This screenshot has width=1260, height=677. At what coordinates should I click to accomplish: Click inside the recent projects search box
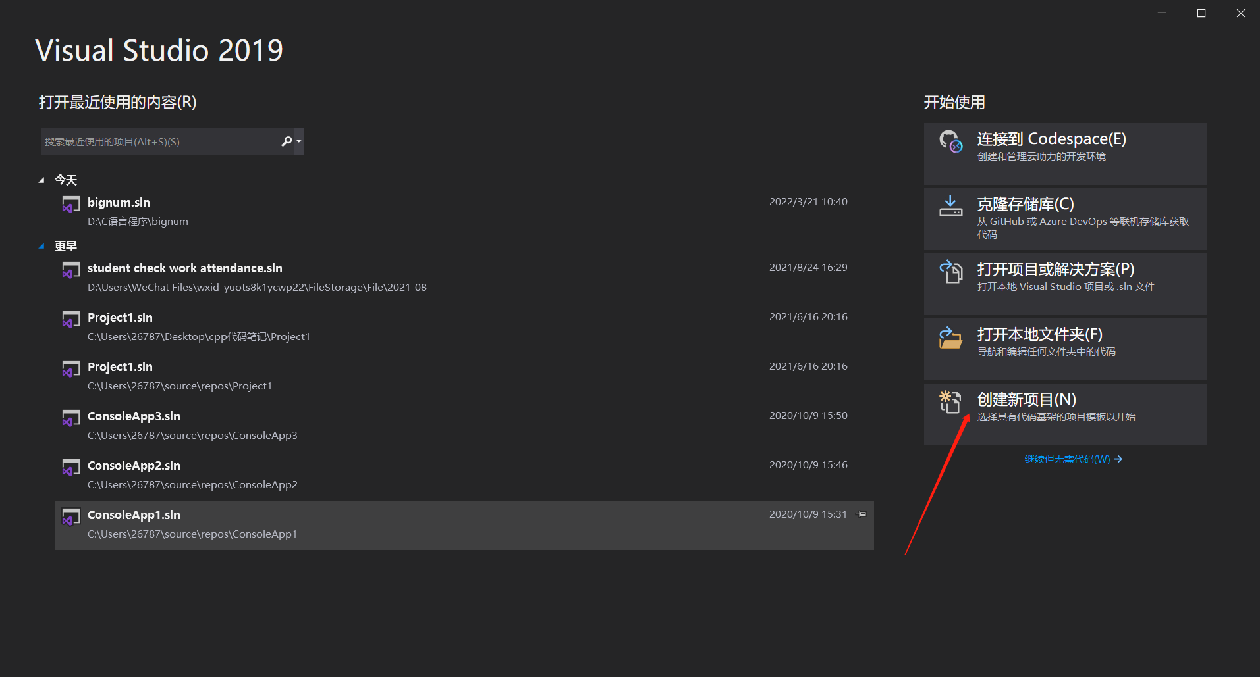(158, 141)
